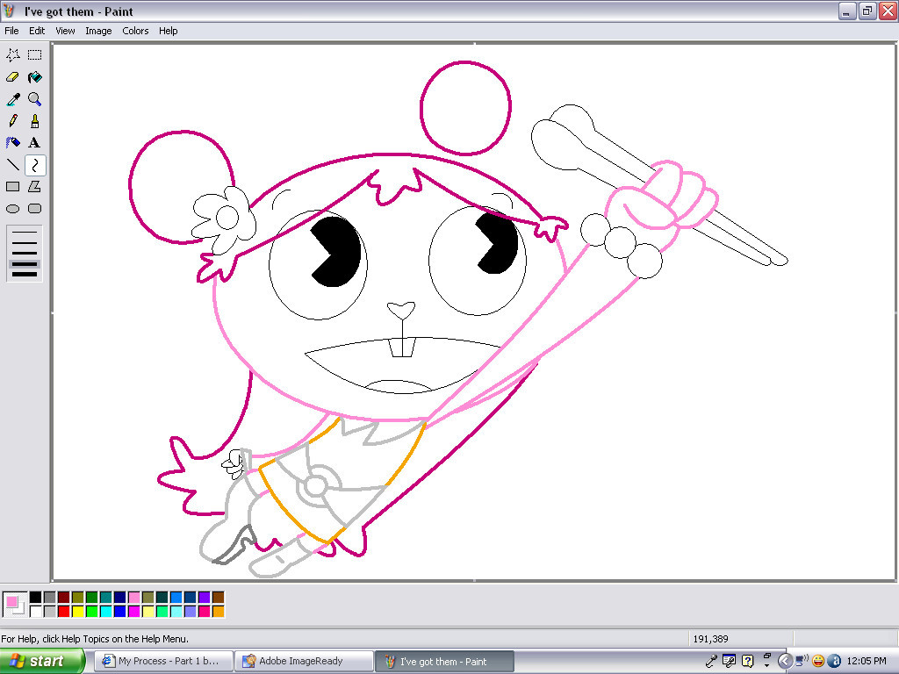Select the brown color swatch
Image resolution: width=899 pixels, height=674 pixels.
(219, 598)
